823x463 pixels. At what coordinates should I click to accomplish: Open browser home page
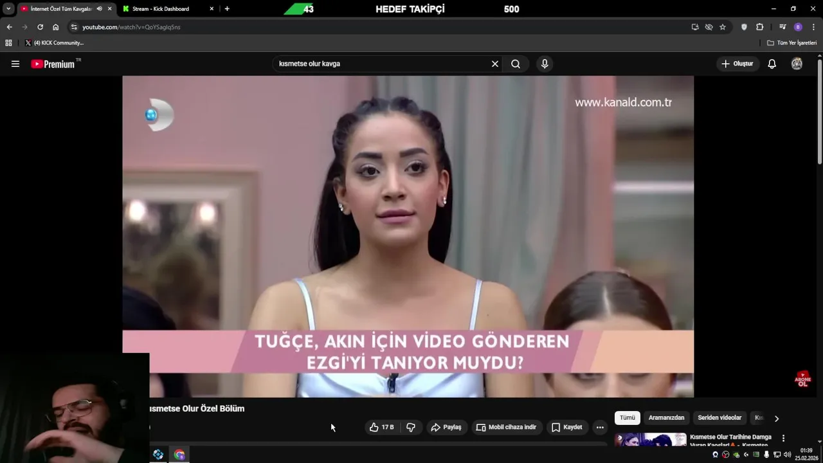point(55,27)
